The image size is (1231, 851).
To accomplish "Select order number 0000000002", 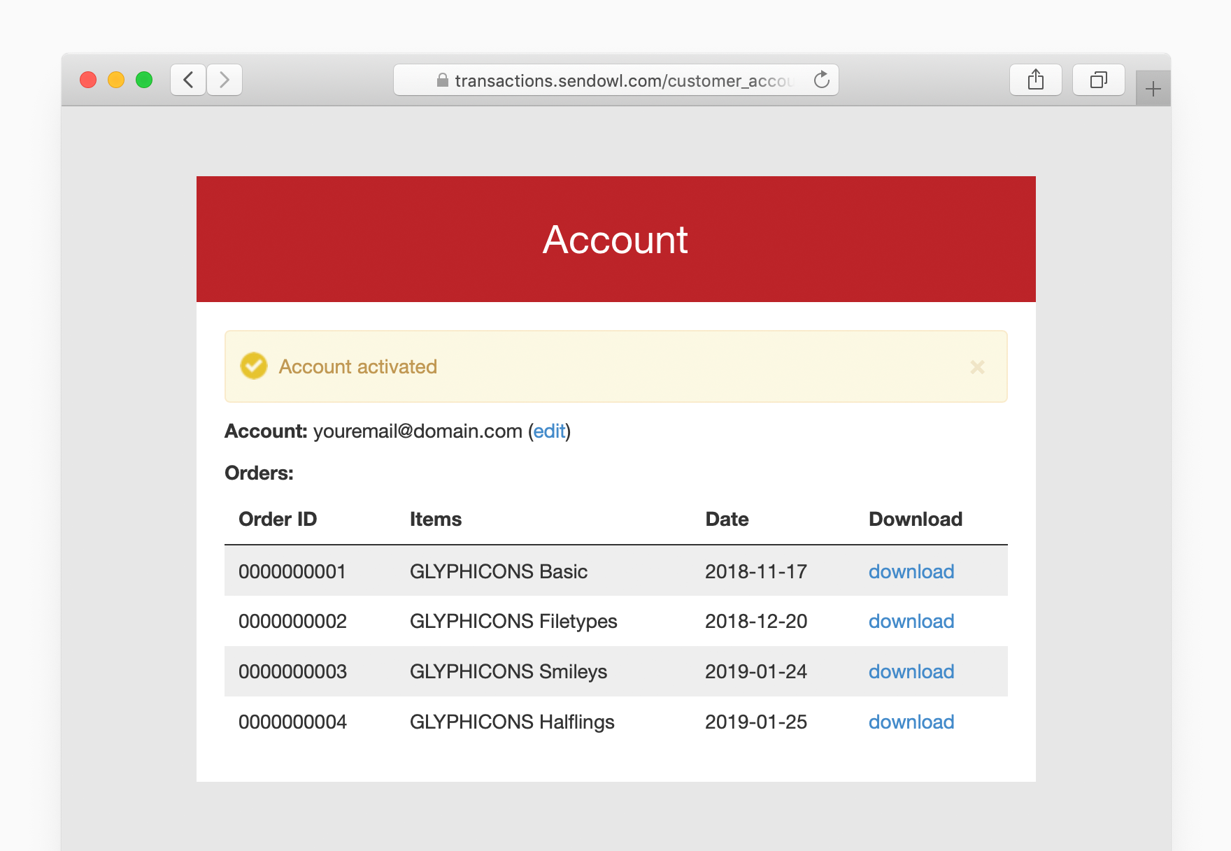I will tap(292, 621).
